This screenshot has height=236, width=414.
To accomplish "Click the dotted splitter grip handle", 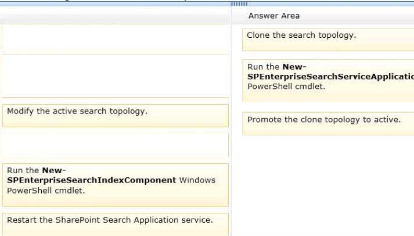I will coord(239,4).
